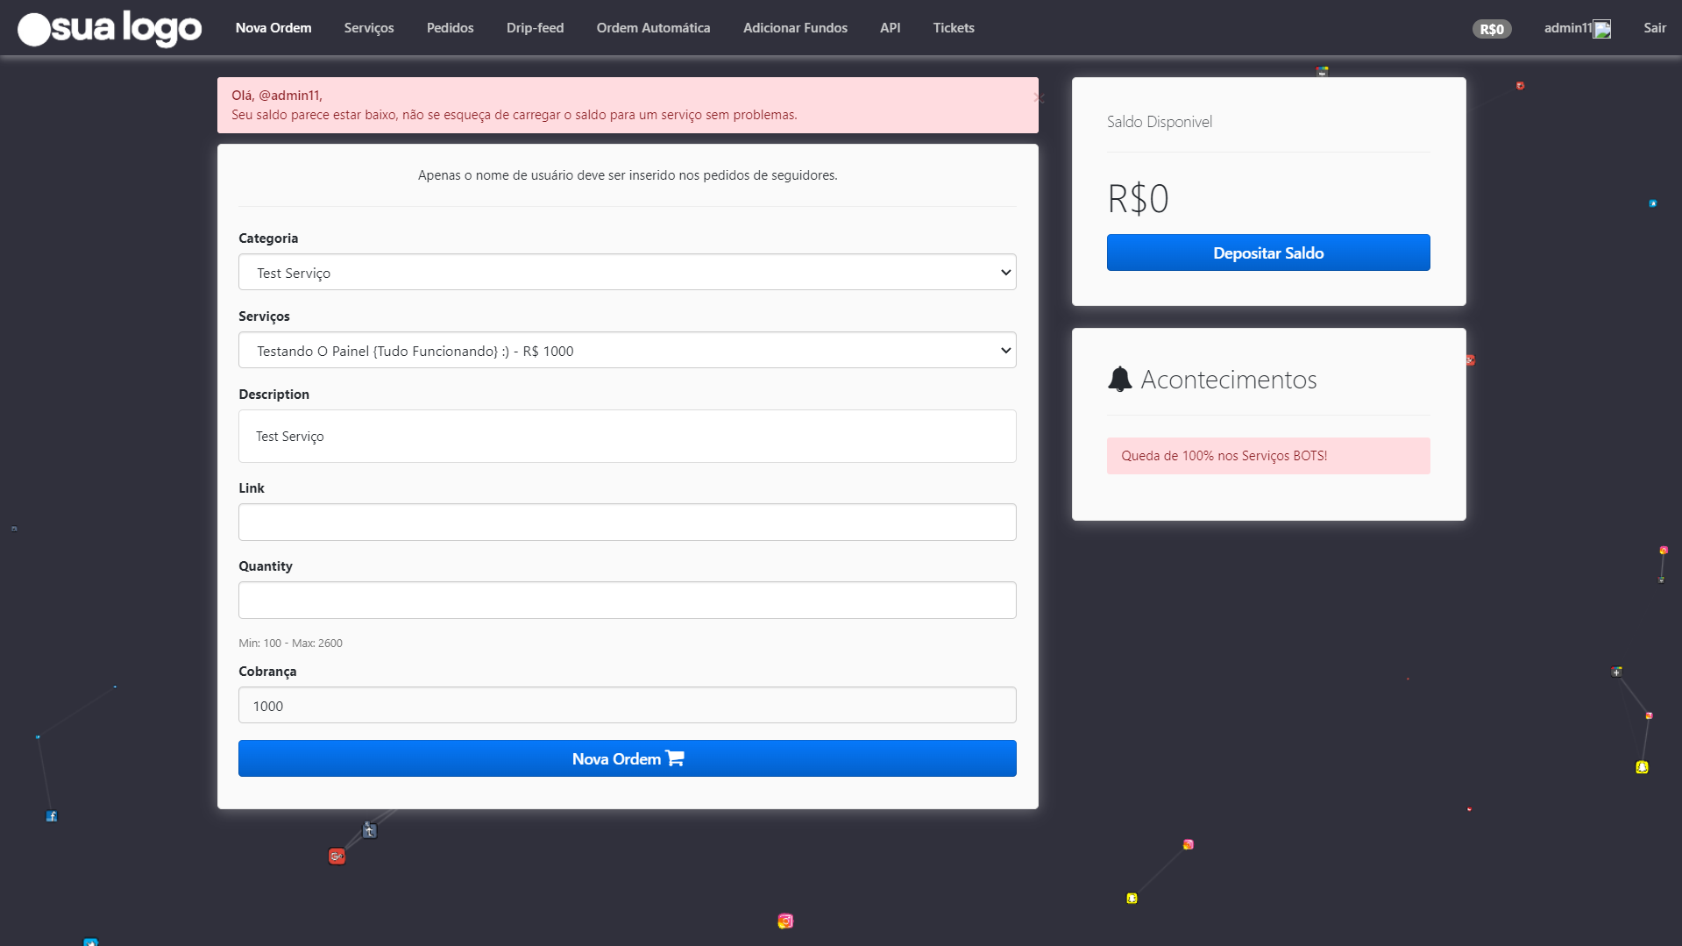Open the Tickets section
The width and height of the screenshot is (1682, 946).
click(954, 28)
